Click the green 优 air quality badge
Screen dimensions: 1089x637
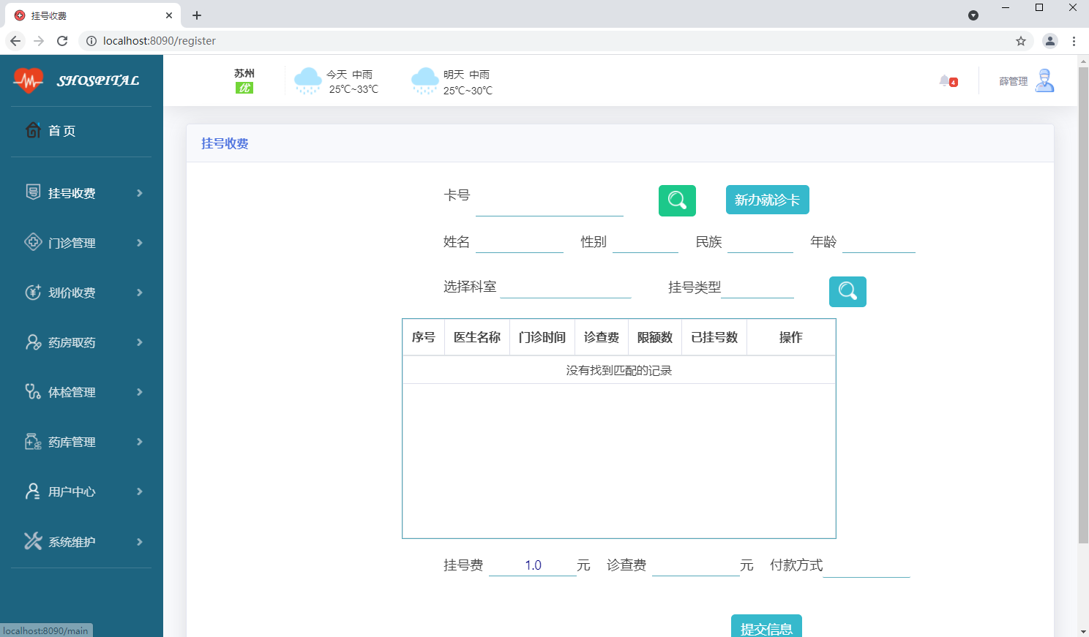[x=244, y=88]
